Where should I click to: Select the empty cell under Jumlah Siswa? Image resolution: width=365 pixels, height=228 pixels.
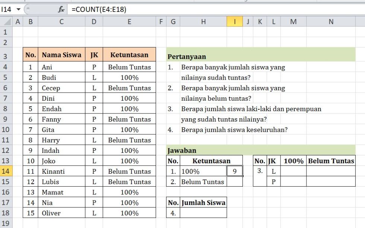[x=203, y=213]
